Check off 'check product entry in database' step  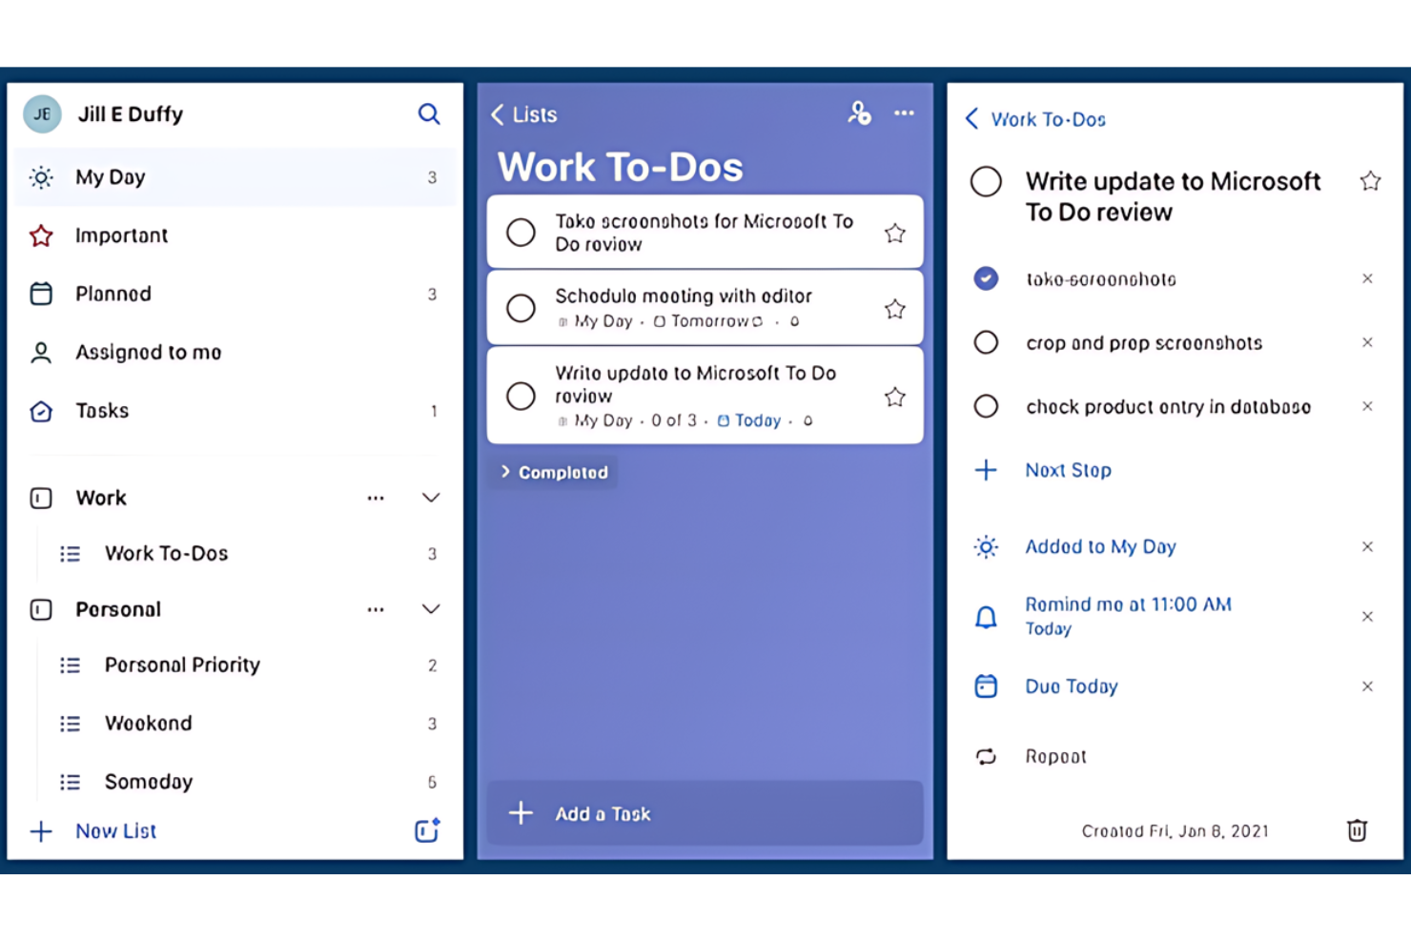(986, 406)
